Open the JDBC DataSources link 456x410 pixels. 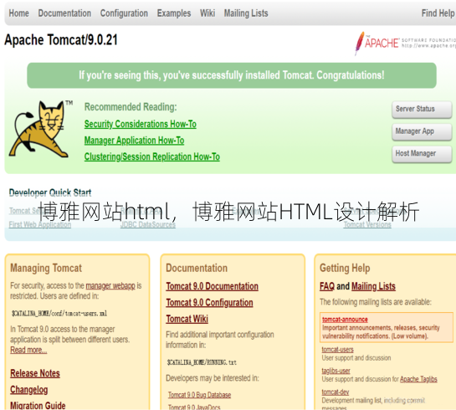pyautogui.click(x=148, y=224)
